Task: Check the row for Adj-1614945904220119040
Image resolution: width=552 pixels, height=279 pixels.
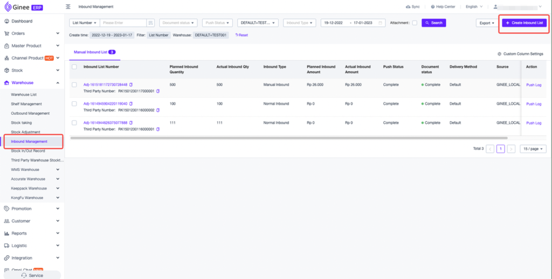Action: pyautogui.click(x=74, y=103)
